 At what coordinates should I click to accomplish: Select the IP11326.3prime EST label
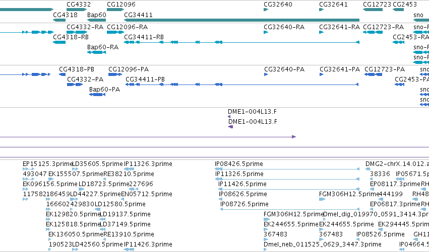pyautogui.click(x=148, y=164)
